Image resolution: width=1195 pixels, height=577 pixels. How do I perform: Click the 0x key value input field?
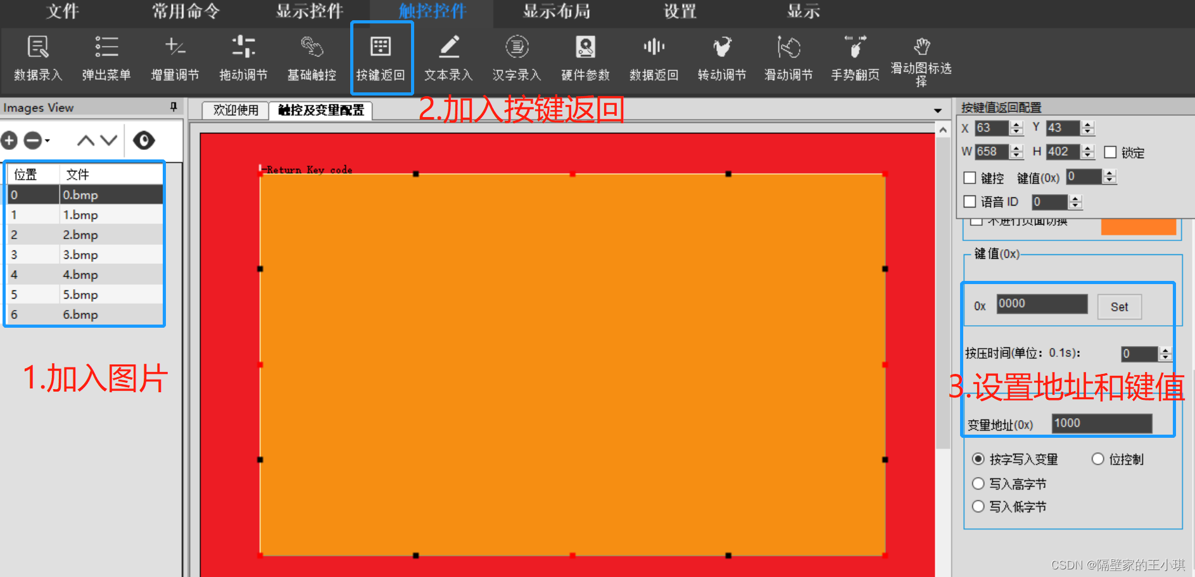pos(1042,304)
